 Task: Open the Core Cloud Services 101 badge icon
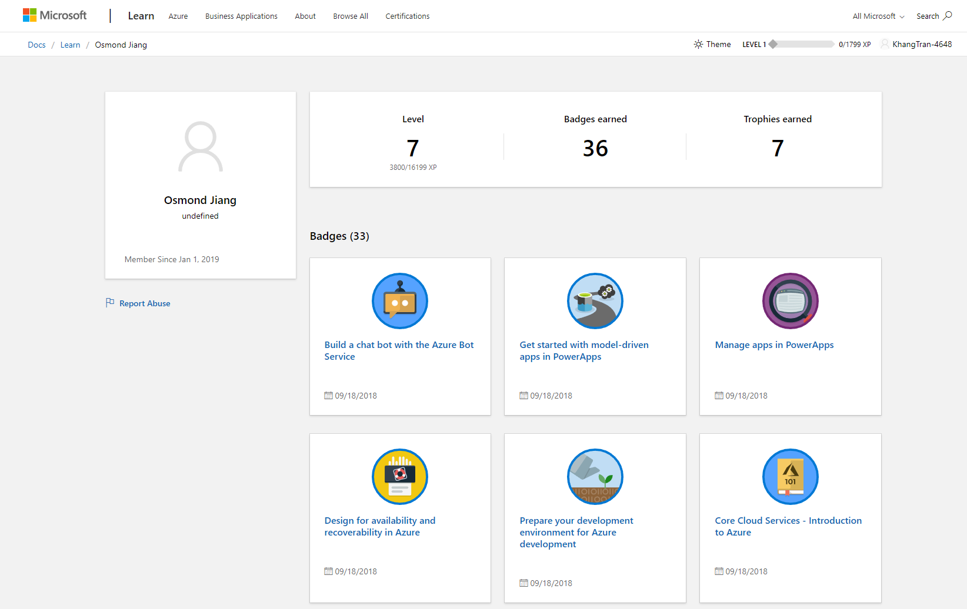coord(791,477)
